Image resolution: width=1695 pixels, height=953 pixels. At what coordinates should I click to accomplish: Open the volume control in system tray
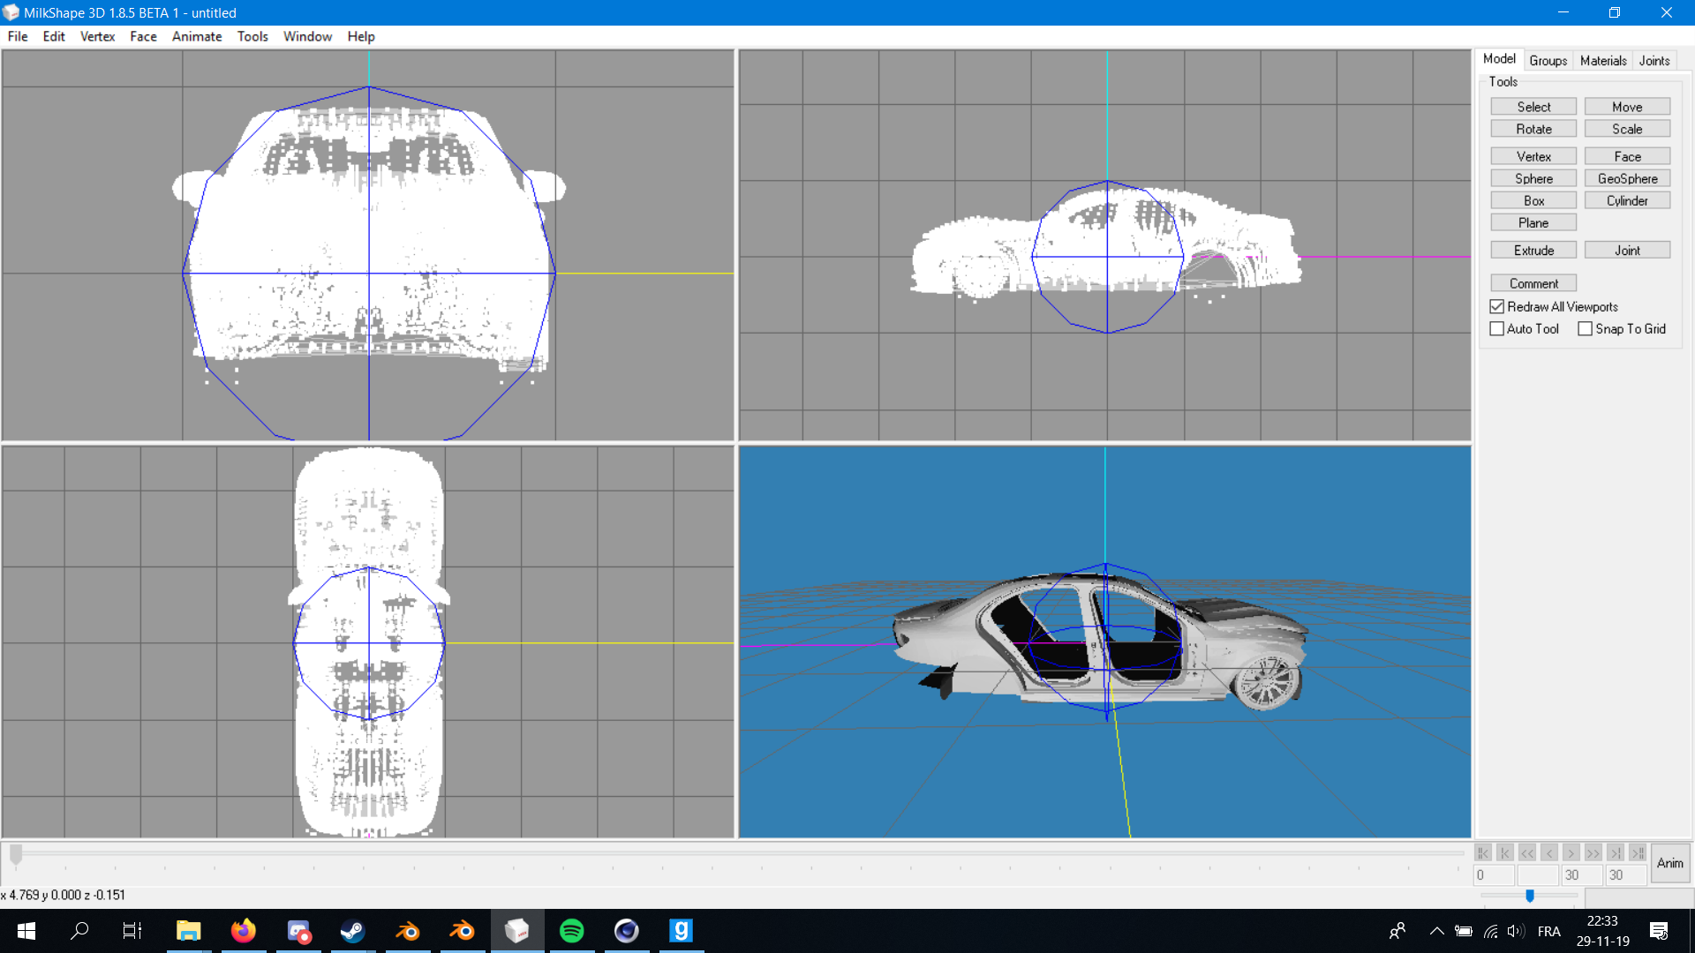tap(1515, 931)
